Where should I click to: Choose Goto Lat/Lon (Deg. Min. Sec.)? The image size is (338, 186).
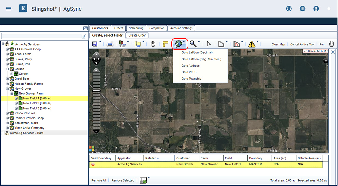coord(201,59)
